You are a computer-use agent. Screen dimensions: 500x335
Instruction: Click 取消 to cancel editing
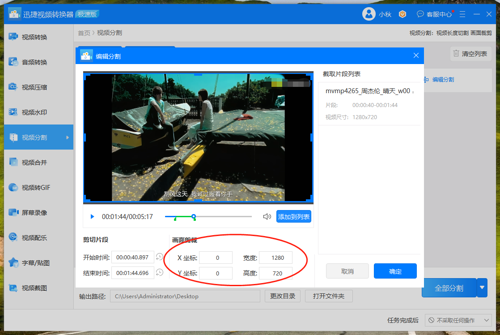point(347,271)
